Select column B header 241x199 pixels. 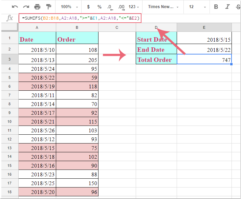point(77,27)
